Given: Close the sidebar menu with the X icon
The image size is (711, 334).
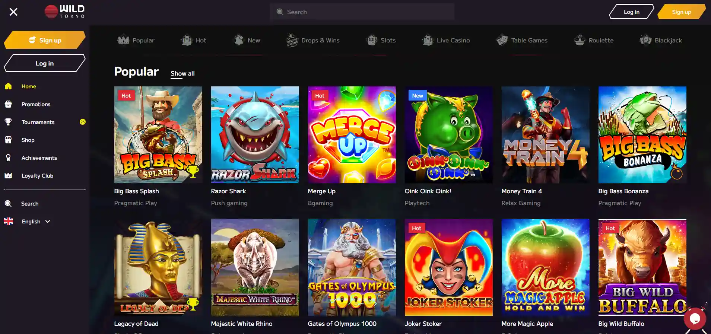Looking at the screenshot, I should click(x=13, y=12).
